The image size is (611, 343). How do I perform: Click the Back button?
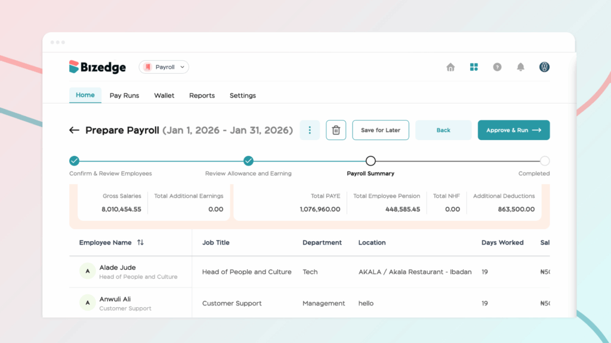point(443,130)
